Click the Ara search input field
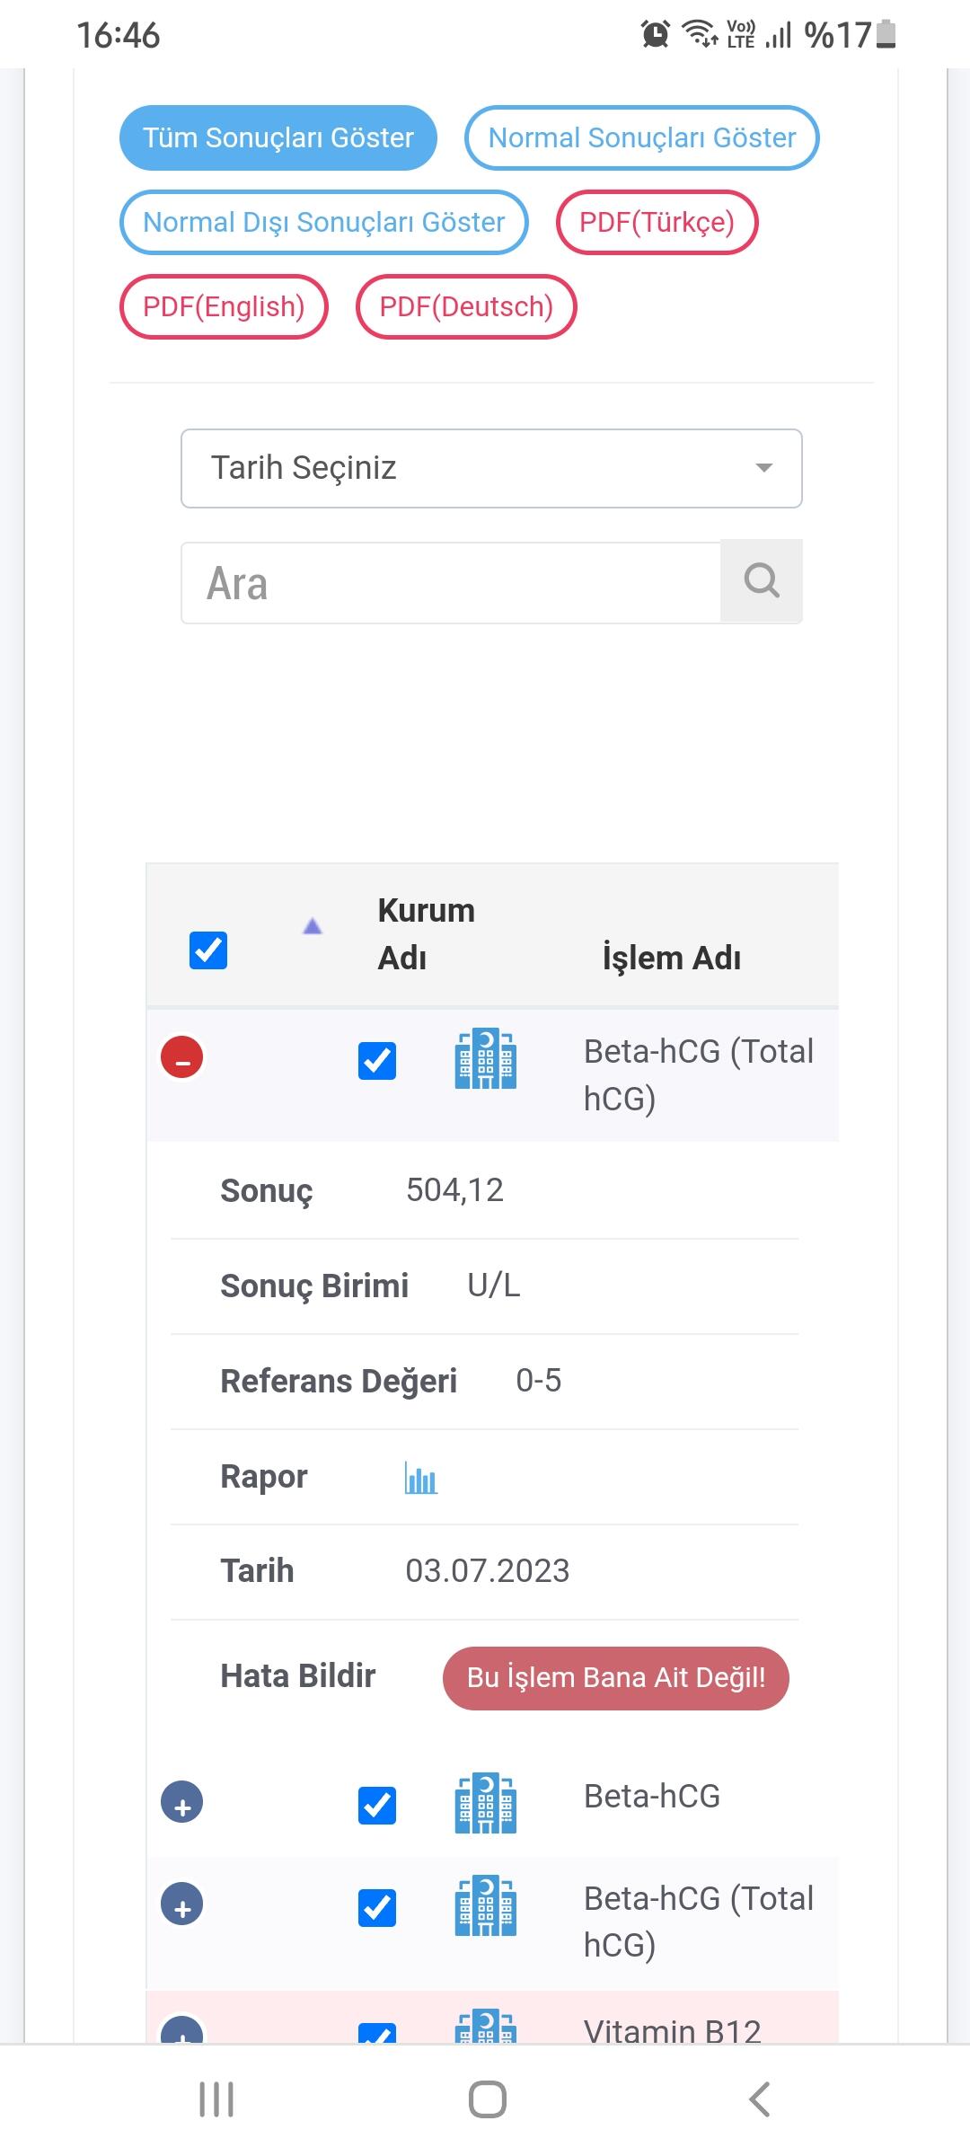This screenshot has width=970, height=2156. pos(451,583)
